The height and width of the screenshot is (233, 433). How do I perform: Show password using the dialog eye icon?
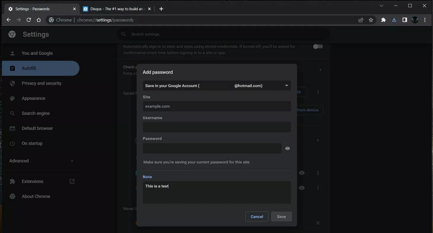click(287, 148)
